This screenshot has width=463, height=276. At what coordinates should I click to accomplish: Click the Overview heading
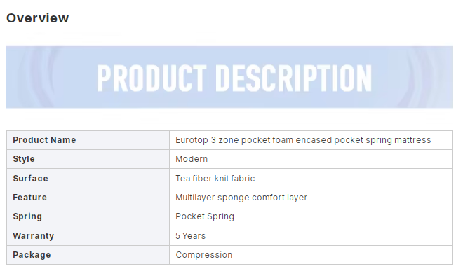pyautogui.click(x=37, y=18)
